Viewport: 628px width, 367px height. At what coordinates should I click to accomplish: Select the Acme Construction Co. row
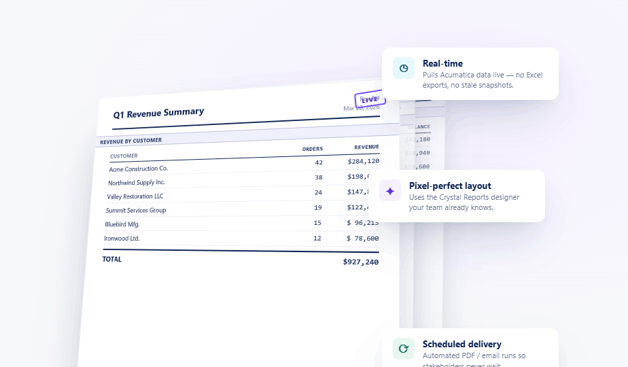[138, 169]
